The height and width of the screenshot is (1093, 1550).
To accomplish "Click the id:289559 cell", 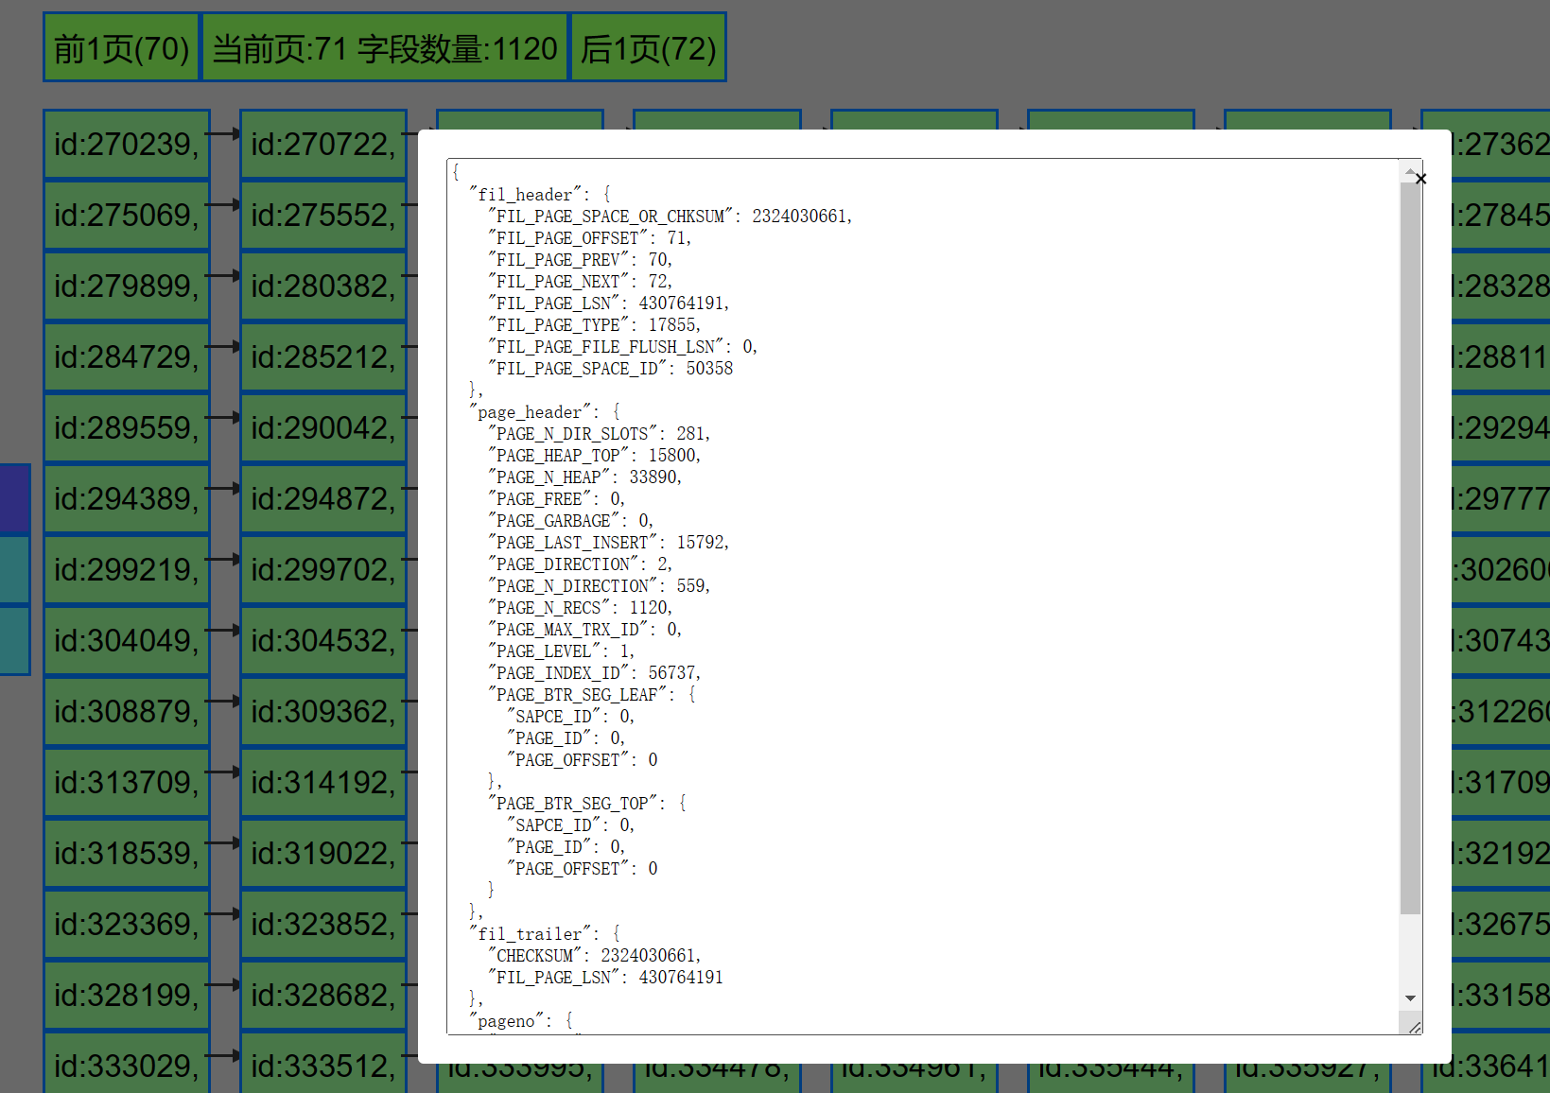I will point(127,427).
